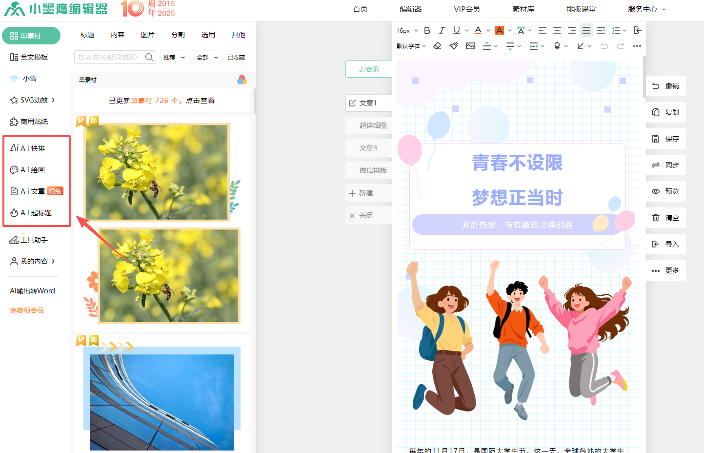704x453 pixels.
Task: Click the 清空 trash icon button
Action: [x=665, y=218]
